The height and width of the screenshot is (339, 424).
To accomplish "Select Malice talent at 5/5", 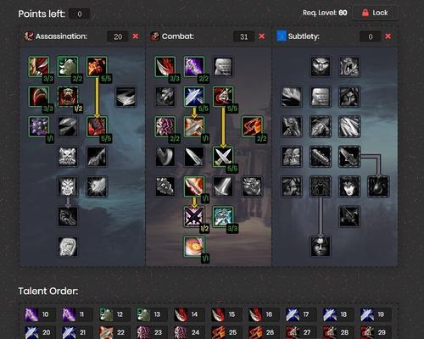I will pyautogui.click(x=97, y=67).
